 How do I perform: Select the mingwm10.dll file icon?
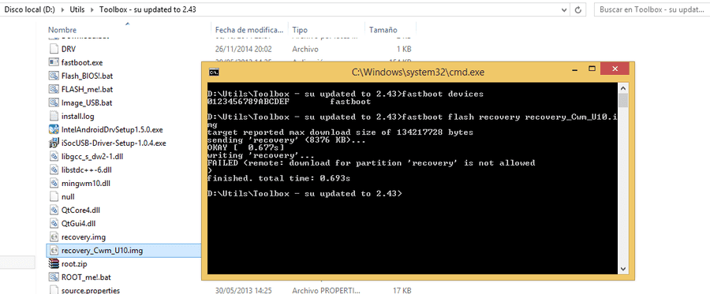pyautogui.click(x=54, y=183)
